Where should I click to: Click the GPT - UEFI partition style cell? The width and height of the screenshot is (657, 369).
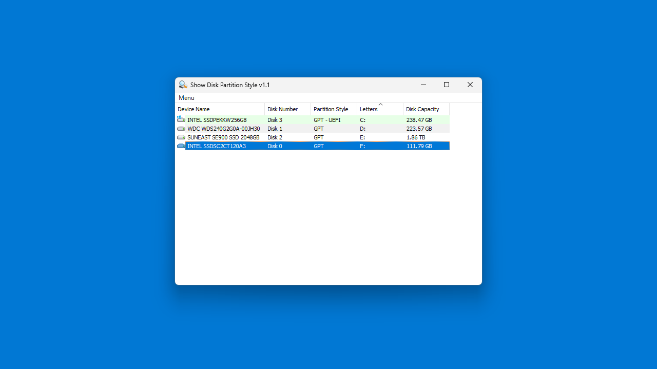point(327,120)
